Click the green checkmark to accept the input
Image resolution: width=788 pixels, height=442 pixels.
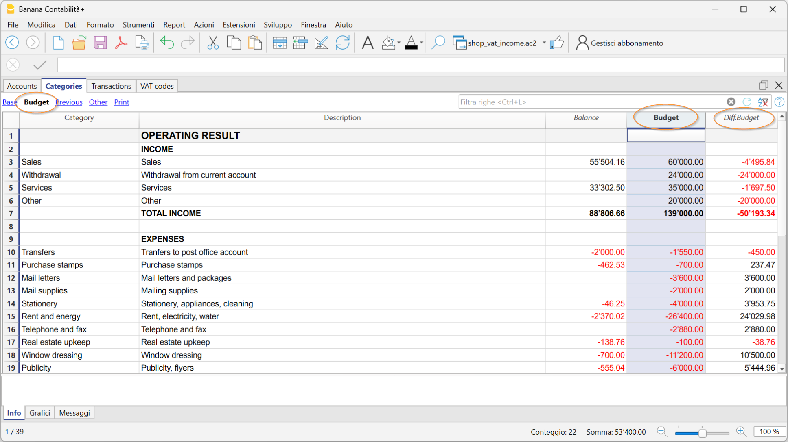point(40,65)
